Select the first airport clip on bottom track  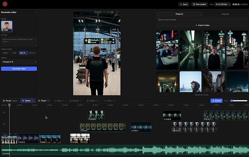[x=9, y=139]
